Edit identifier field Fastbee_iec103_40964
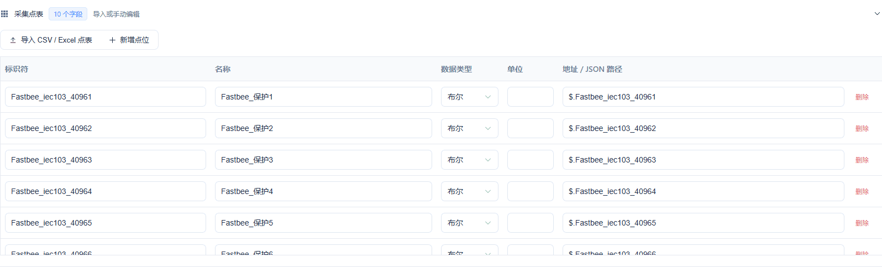The width and height of the screenshot is (882, 267). coord(106,191)
